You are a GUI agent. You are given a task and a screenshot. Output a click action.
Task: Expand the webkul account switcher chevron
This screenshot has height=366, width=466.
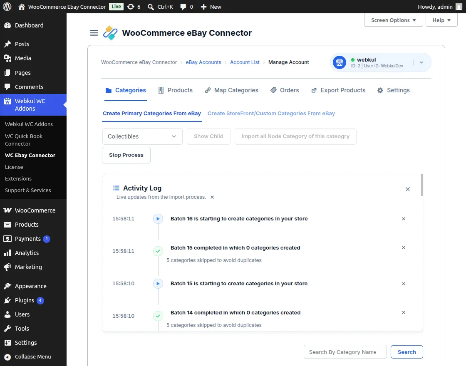[421, 62]
